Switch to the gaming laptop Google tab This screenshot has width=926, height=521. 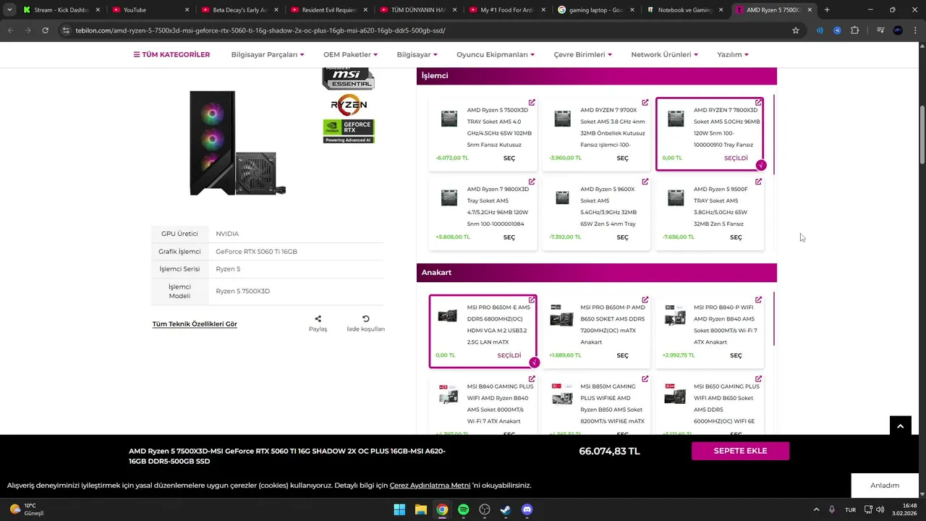595,10
